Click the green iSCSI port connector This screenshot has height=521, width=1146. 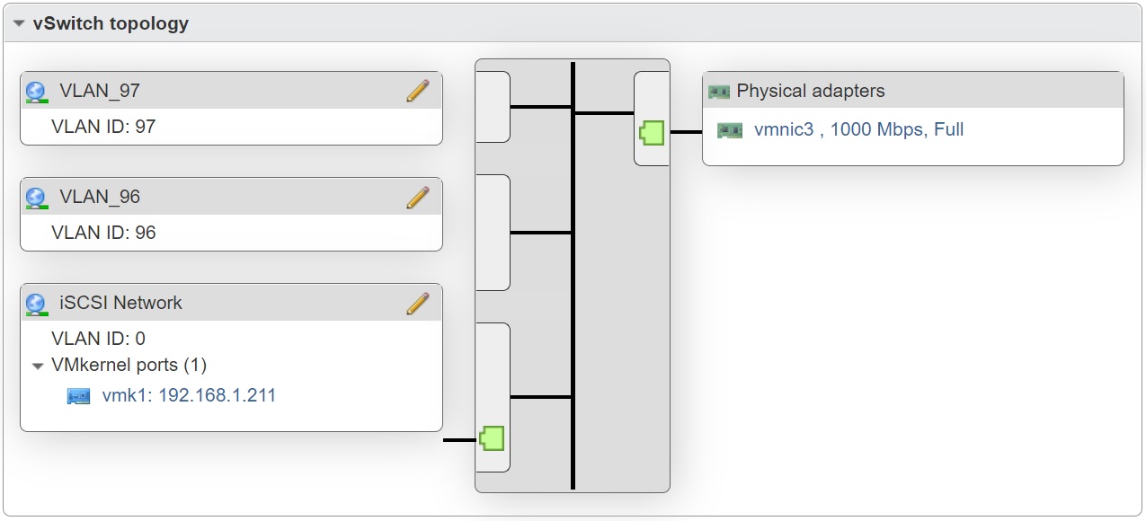492,438
